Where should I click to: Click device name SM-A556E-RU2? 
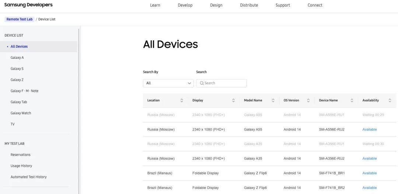[x=332, y=129]
